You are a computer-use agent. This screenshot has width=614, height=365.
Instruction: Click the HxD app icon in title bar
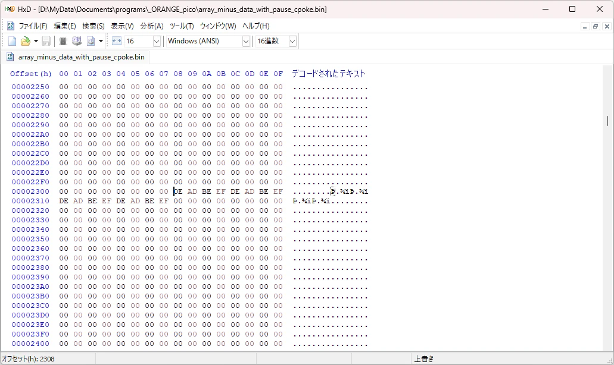pyautogui.click(x=10, y=9)
